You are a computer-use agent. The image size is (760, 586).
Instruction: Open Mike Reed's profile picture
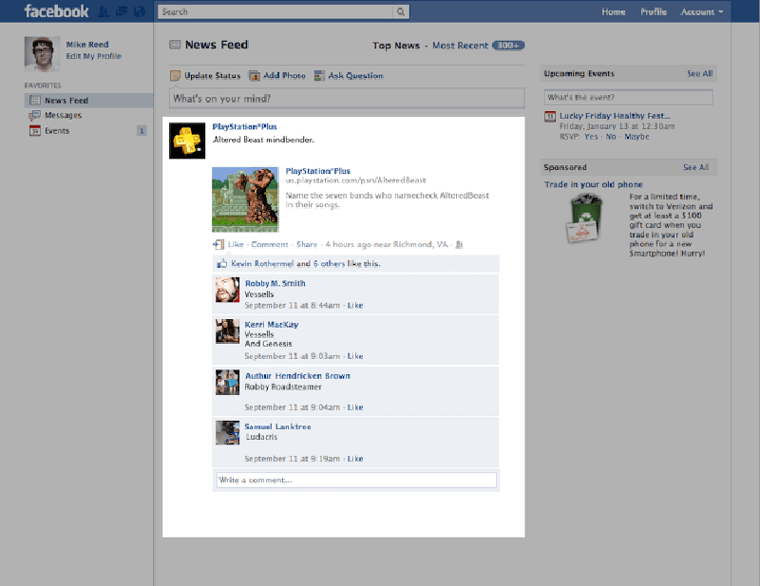[42, 54]
